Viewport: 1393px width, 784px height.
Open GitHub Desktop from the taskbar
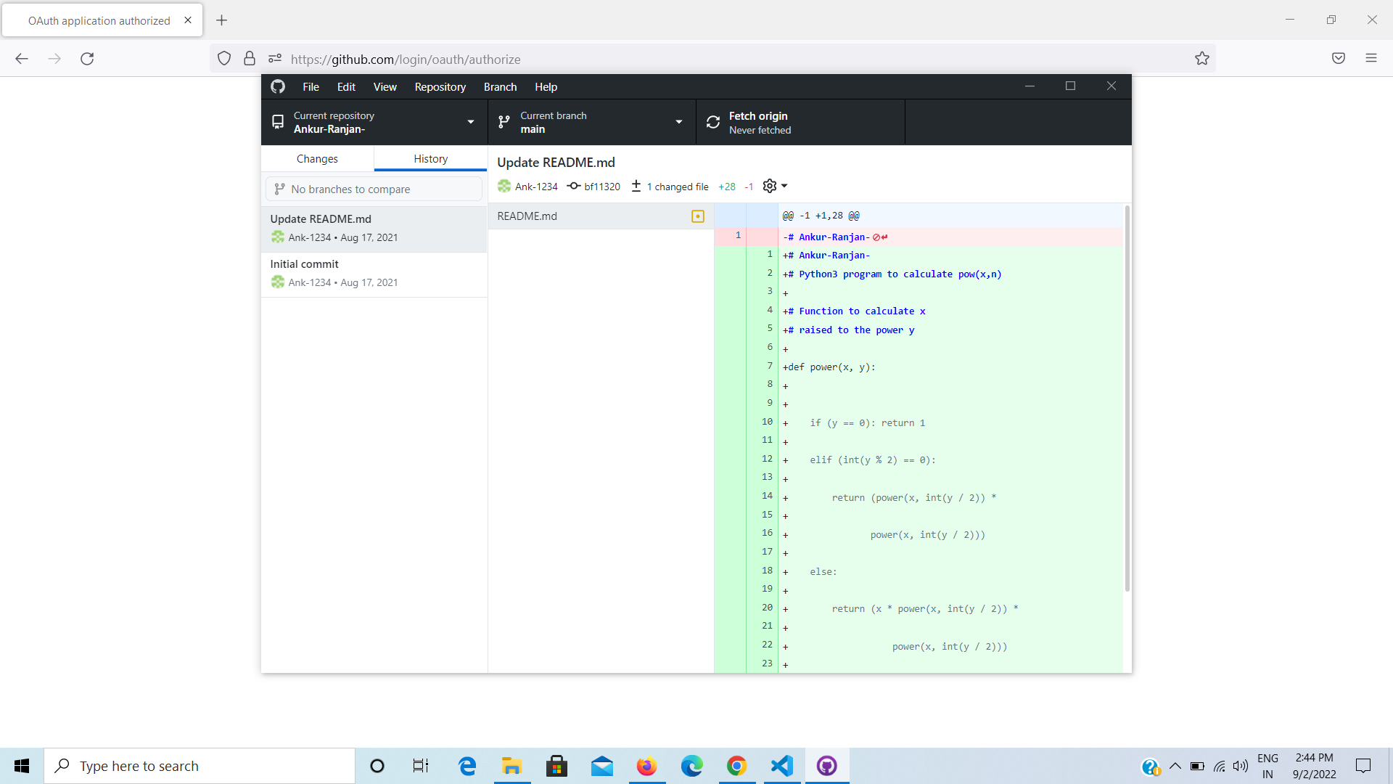click(x=826, y=765)
